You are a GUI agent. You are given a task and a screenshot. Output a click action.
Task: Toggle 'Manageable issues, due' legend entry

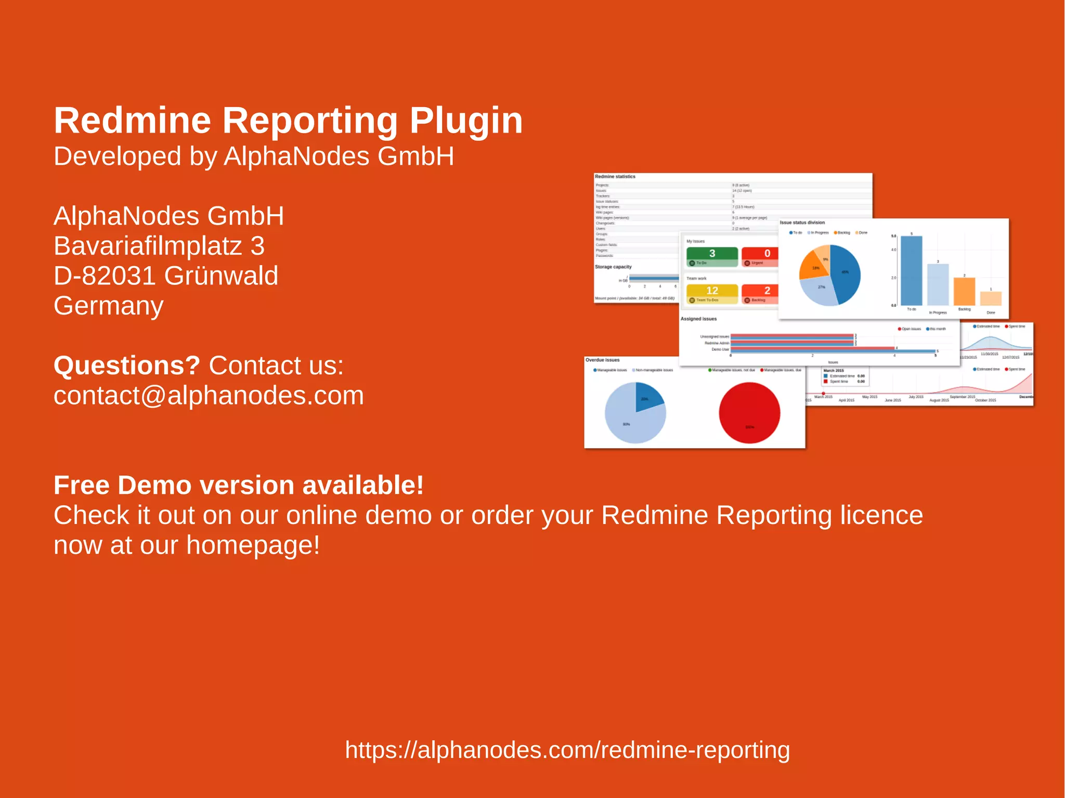point(781,370)
